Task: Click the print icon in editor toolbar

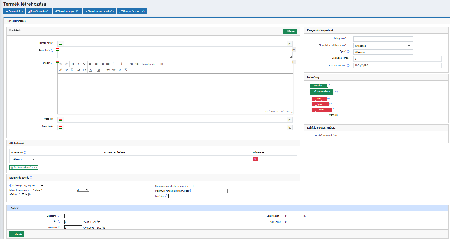Action: [x=108, y=70]
